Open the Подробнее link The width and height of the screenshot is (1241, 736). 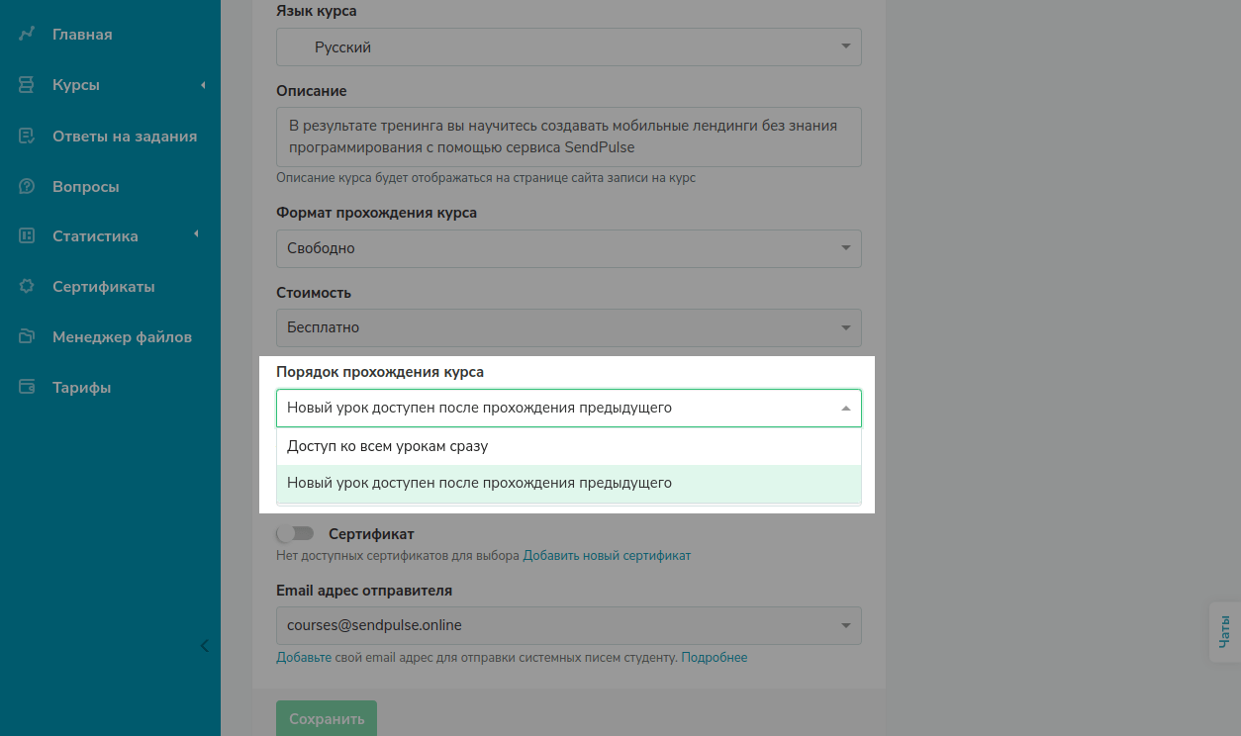[714, 658]
